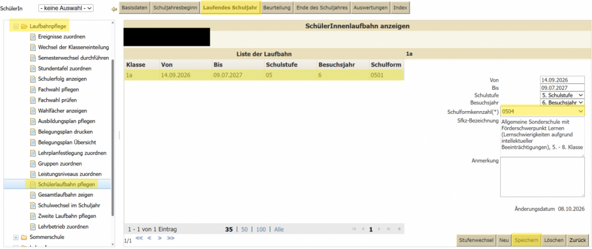
Task: Click the Neu button
Action: click(504, 240)
